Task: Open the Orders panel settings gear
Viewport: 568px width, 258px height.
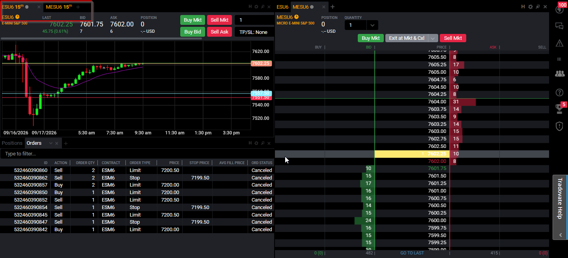Action: tap(256, 143)
